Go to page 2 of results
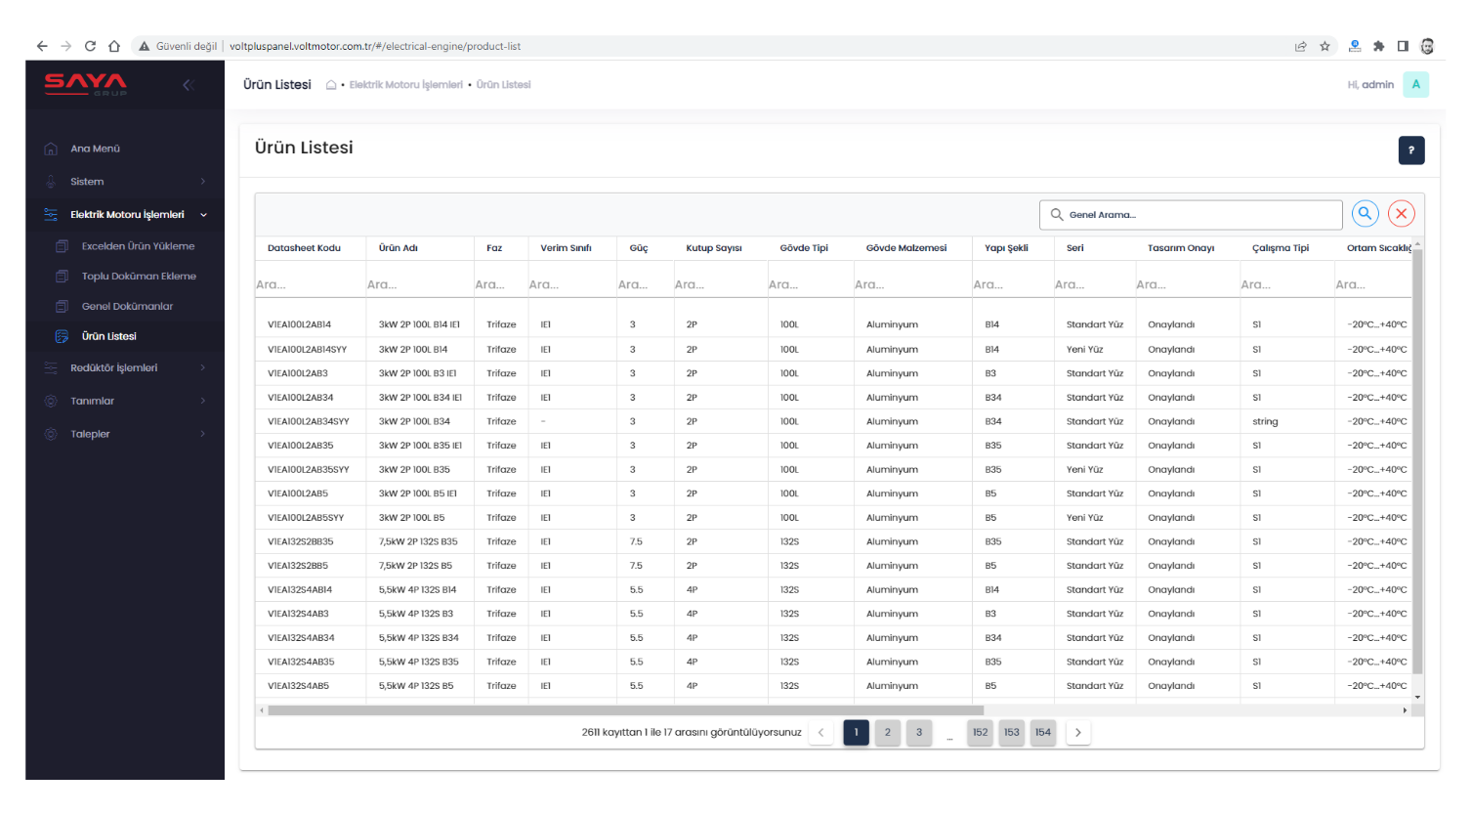Screen dimensions: 1471x814 (887, 733)
